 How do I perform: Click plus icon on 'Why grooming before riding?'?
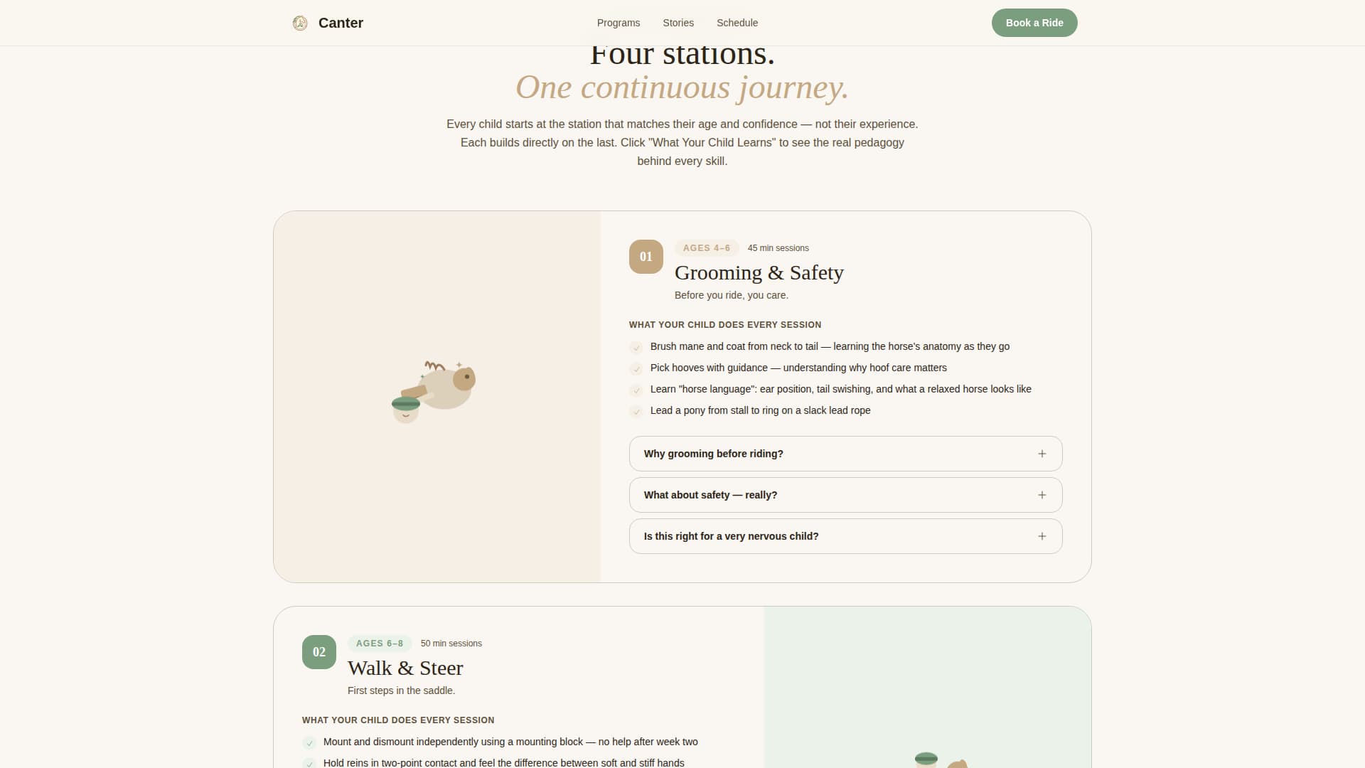pyautogui.click(x=1042, y=454)
